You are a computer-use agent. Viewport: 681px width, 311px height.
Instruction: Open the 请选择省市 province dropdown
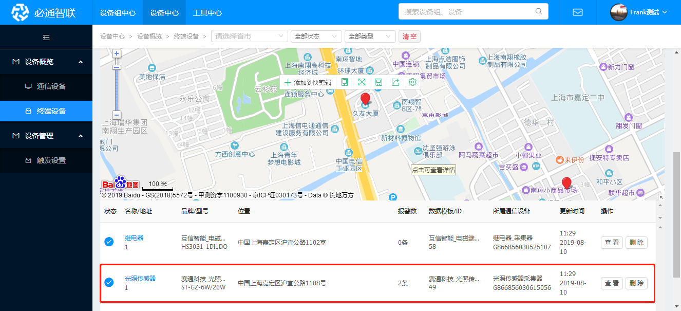pyautogui.click(x=249, y=36)
